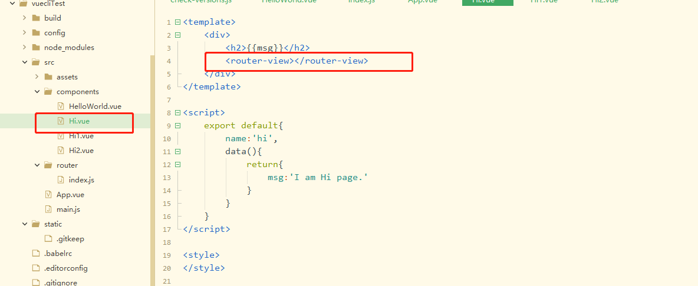Screen dimensions: 698x286
Task: Fold the div block on line 2
Action: pyautogui.click(x=178, y=35)
